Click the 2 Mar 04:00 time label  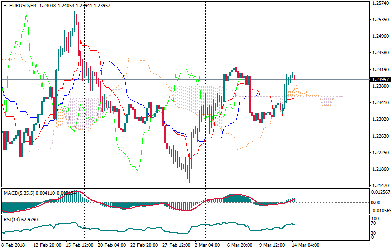tap(207, 245)
